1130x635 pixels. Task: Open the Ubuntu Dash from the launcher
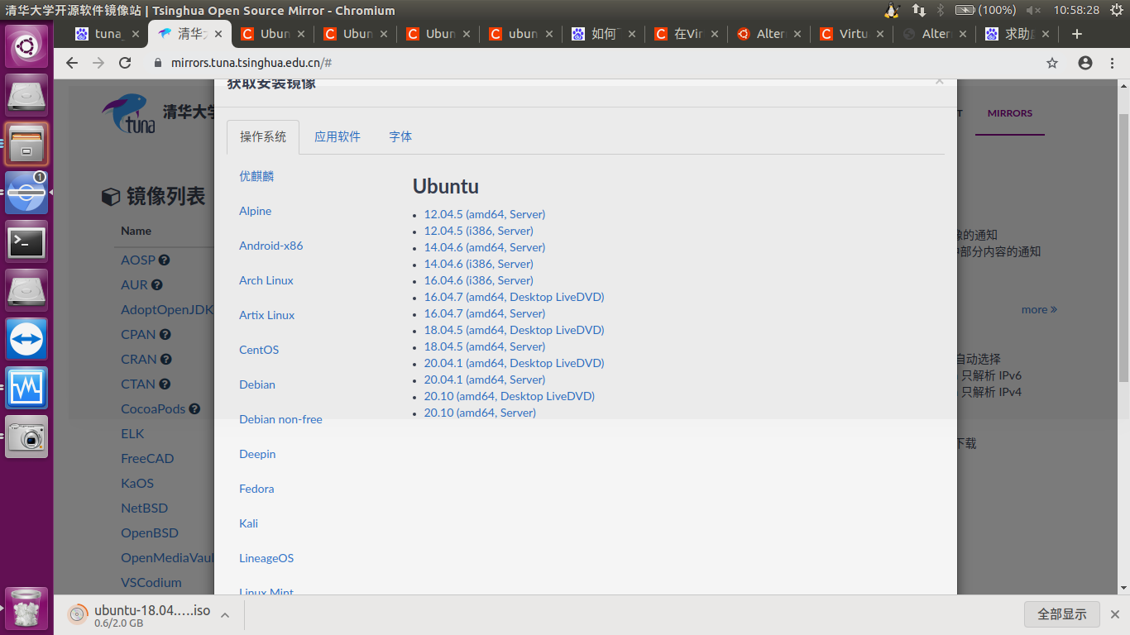[x=26, y=46]
